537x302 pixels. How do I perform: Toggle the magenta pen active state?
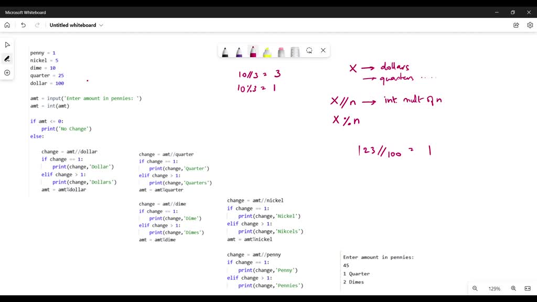point(253,50)
